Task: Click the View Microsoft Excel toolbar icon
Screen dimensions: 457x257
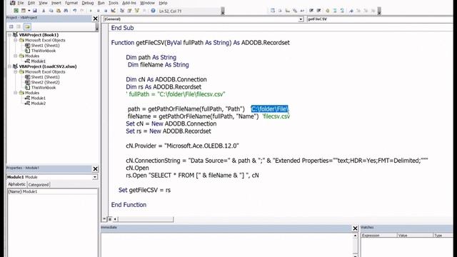Action: [x=16, y=11]
